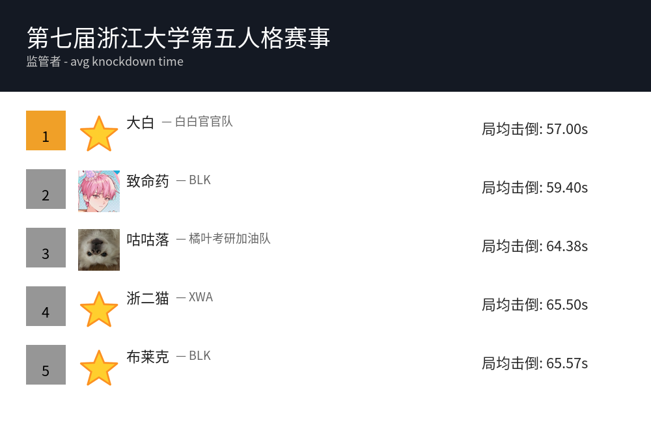Click team name 白白官官队
The width and height of the screenshot is (651, 436).
tap(204, 122)
